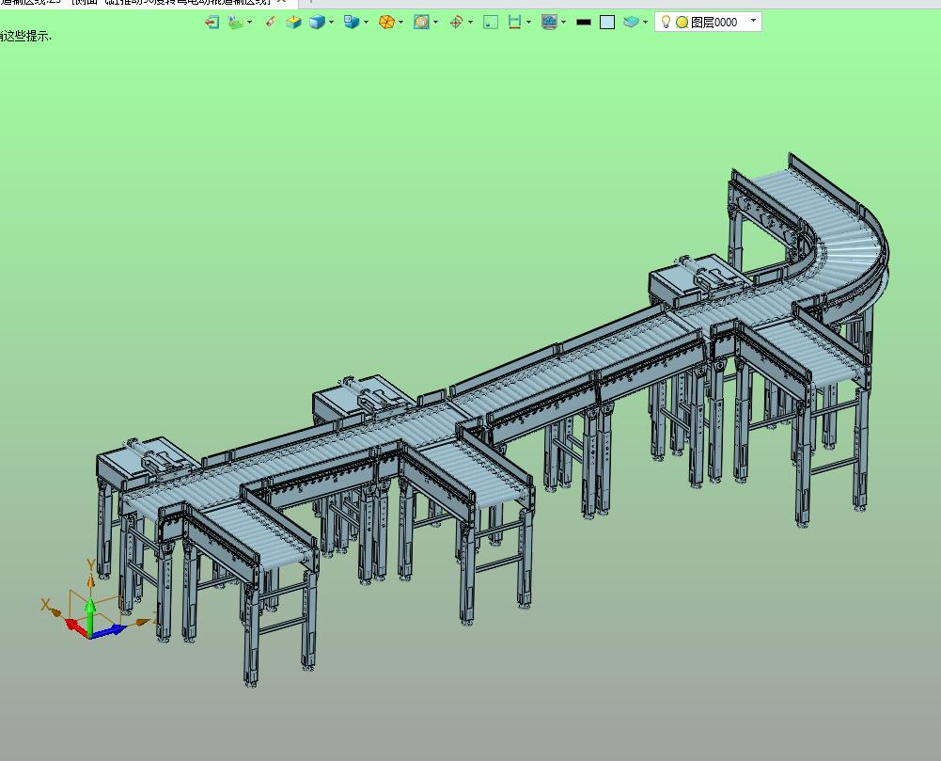Viewport: 941px width, 761px height.
Task: Toggle the layer lightbulb visibility
Action: [x=666, y=23]
